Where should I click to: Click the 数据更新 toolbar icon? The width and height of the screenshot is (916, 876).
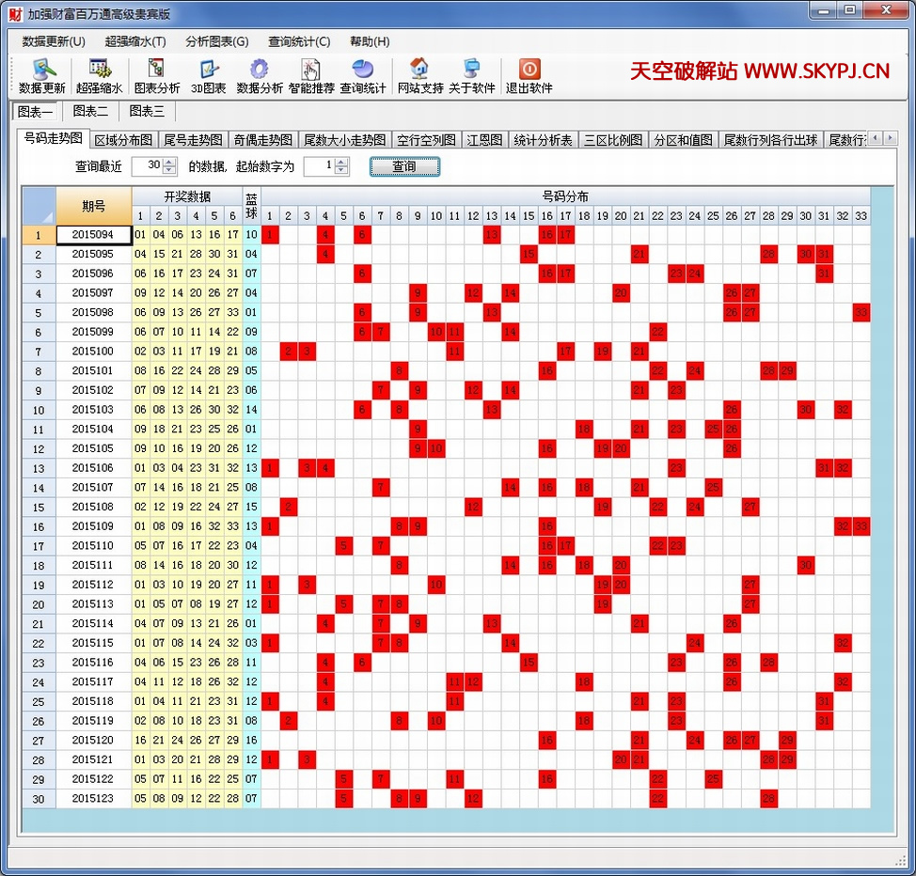click(x=42, y=76)
